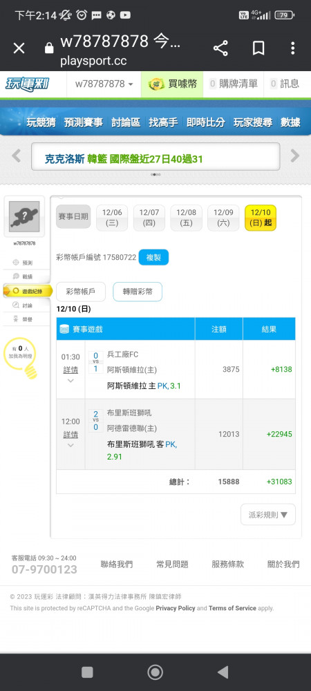Go to 預測賽事 in navigation bar
The width and height of the screenshot is (311, 691).
(x=83, y=122)
